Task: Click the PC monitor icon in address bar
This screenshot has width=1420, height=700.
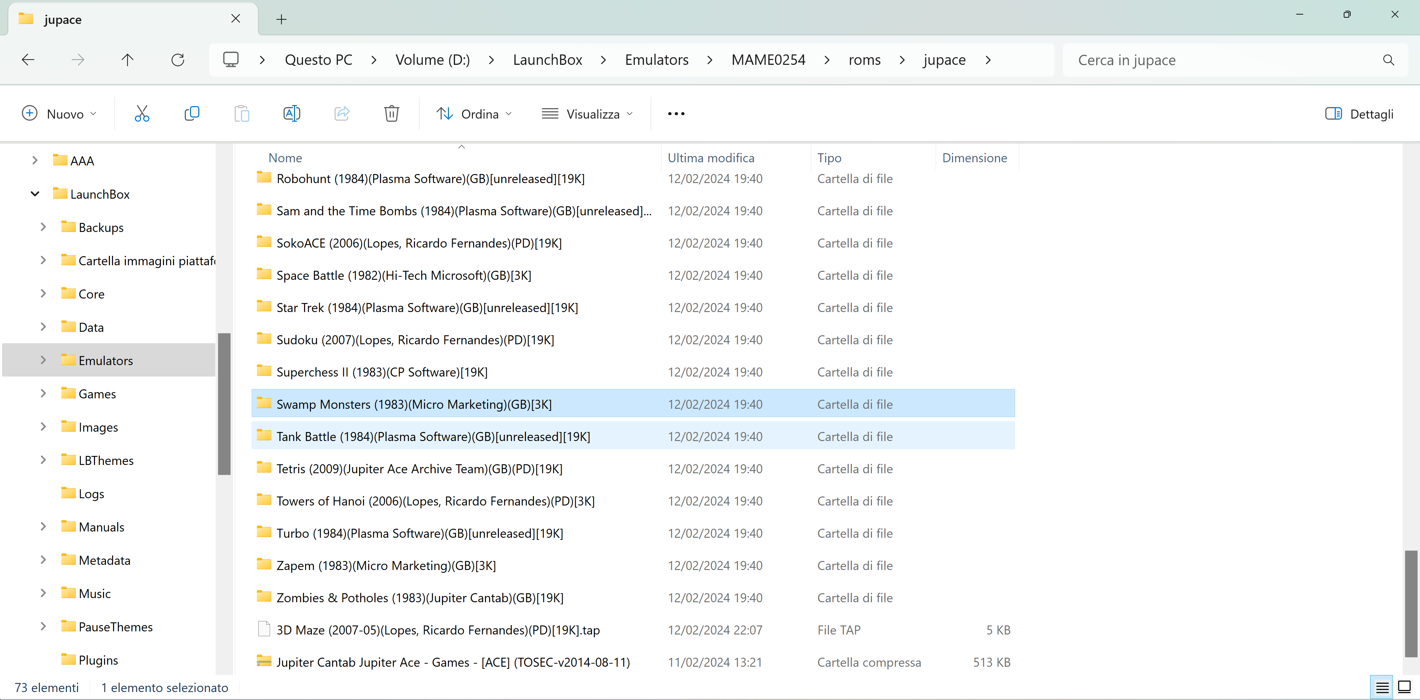Action: tap(231, 60)
